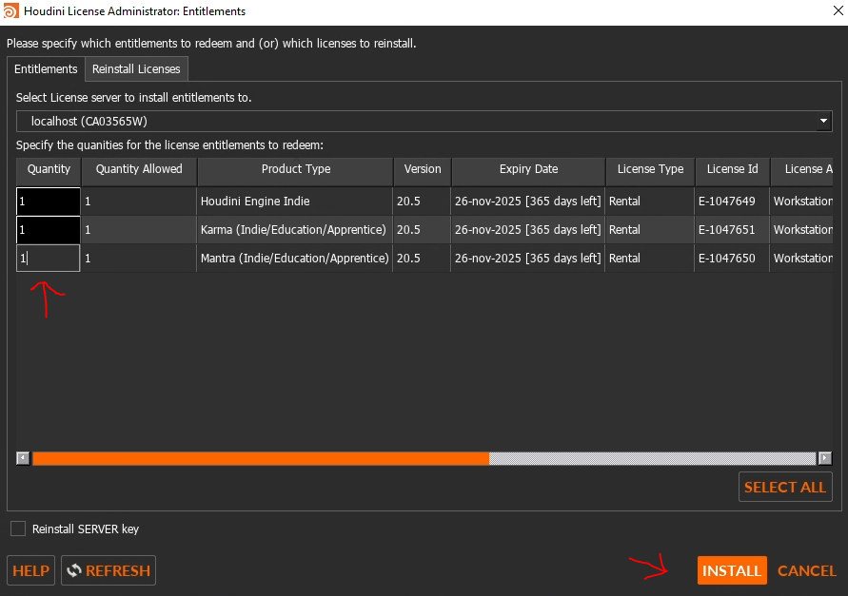Viewport: 848px width, 596px height.
Task: Select Mantra (Indie/Education/Apprentice) product cell
Action: point(295,259)
